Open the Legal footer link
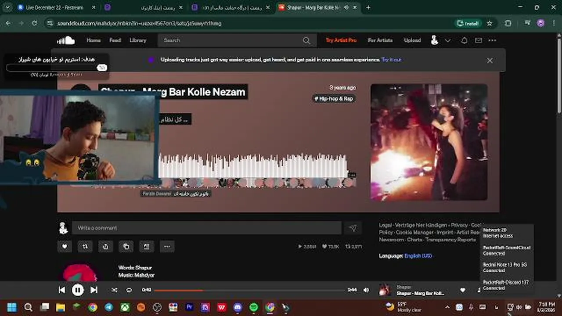This screenshot has width=562, height=316. [x=385, y=225]
